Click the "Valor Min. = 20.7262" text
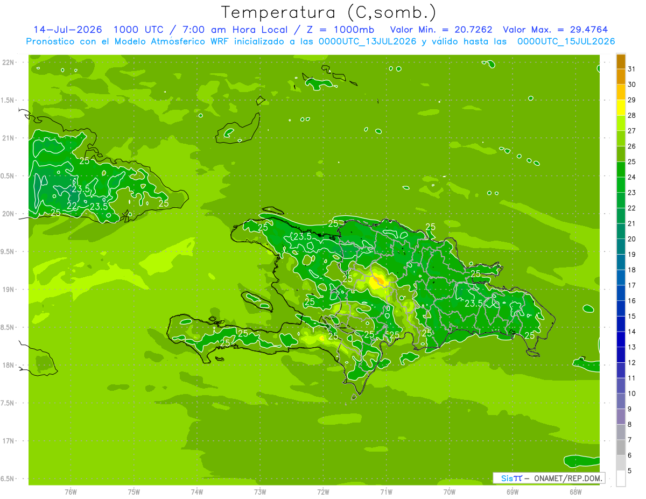 coord(441,30)
